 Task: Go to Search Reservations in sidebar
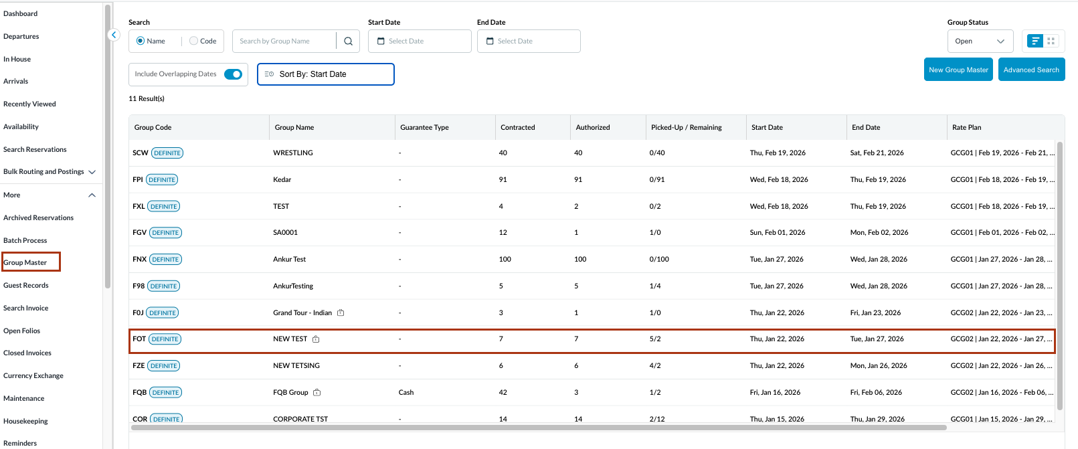[x=35, y=149]
